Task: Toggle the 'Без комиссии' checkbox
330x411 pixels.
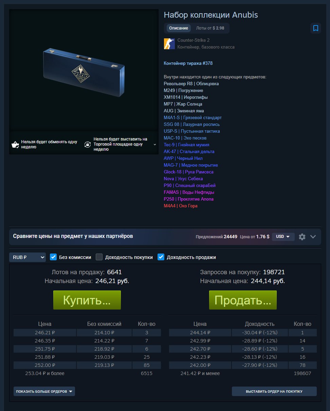Action: pos(53,257)
